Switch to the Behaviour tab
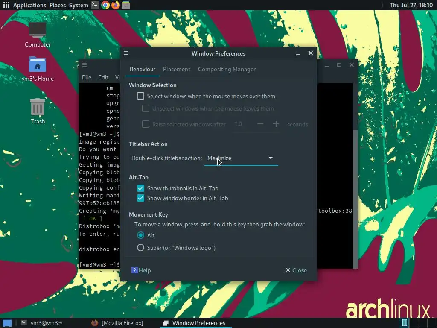The image size is (437, 328). [143, 70]
